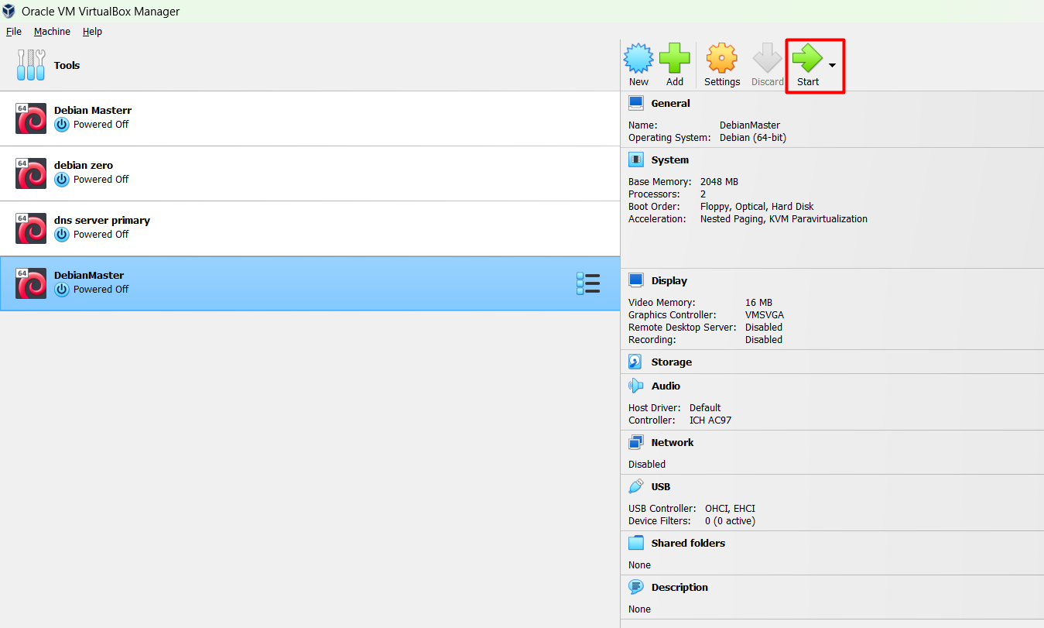Viewport: 1044px width, 628px height.
Task: Click the Audio section speaker icon
Action: click(x=636, y=386)
